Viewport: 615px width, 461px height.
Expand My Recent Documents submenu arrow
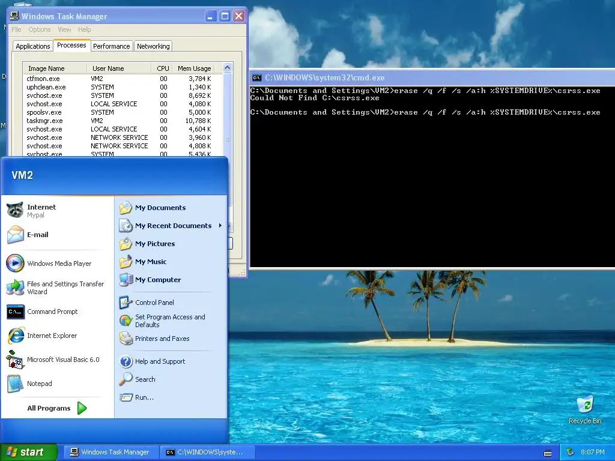tap(220, 226)
